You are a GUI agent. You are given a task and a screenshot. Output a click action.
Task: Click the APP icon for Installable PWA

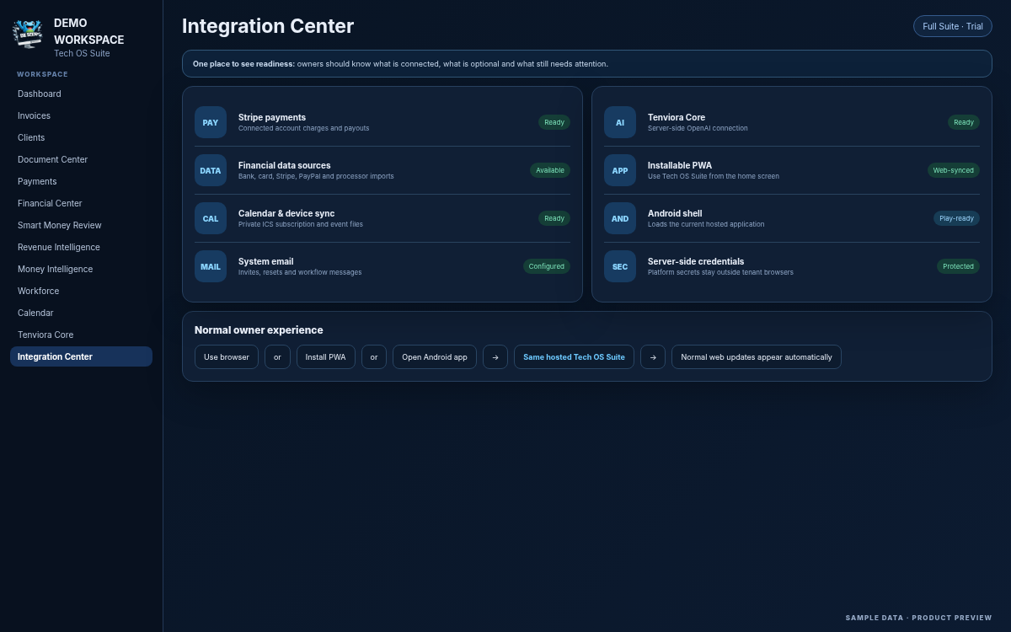620,170
